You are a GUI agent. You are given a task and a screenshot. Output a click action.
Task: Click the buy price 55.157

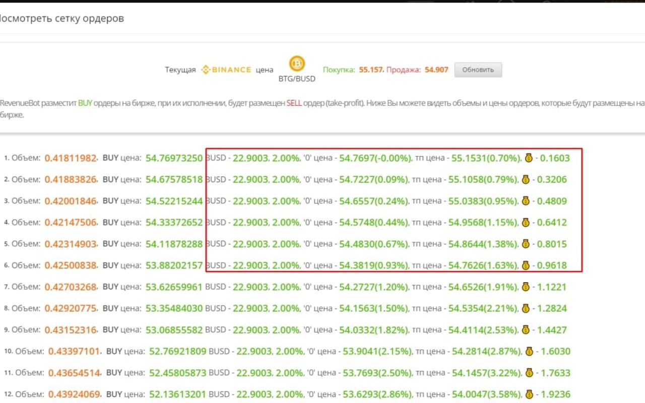372,70
